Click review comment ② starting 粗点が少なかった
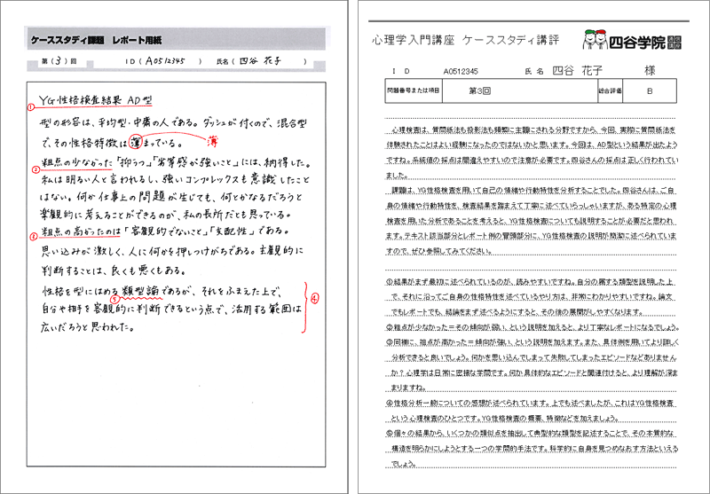Screen dimensions: 710x494 [x=532, y=327]
